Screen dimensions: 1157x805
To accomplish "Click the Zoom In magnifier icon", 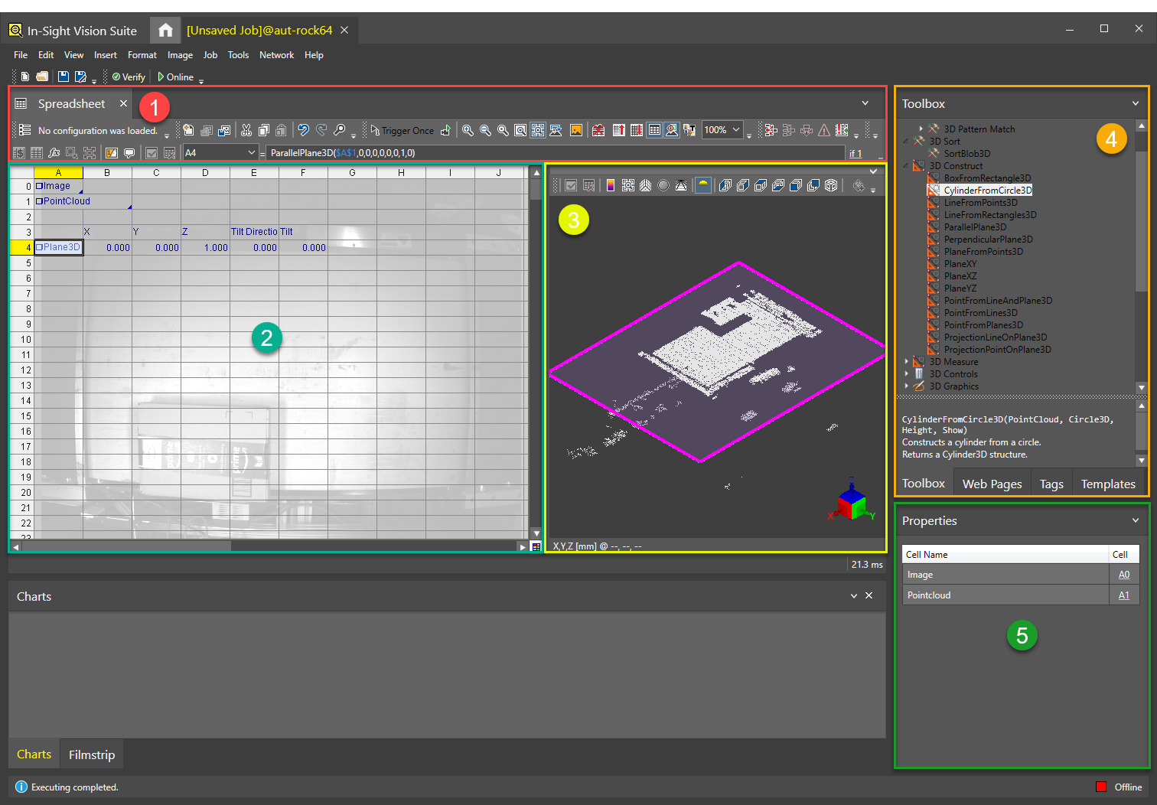I will [468, 130].
